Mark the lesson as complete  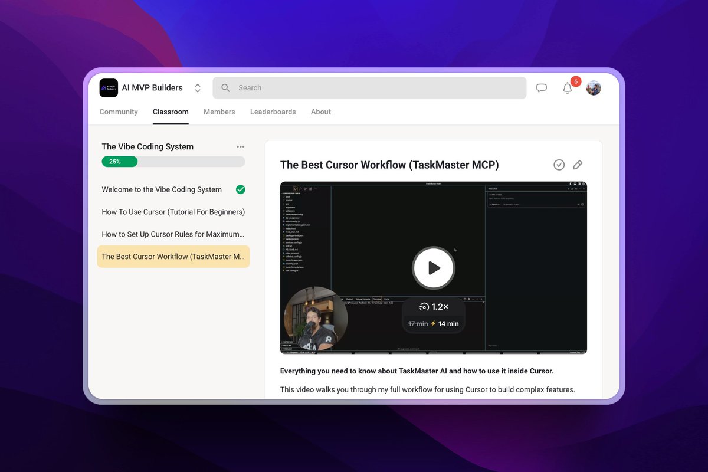click(559, 165)
